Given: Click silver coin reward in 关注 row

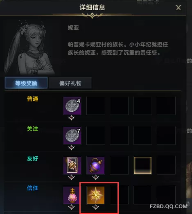Looking at the screenshot, I should click(x=72, y=135).
